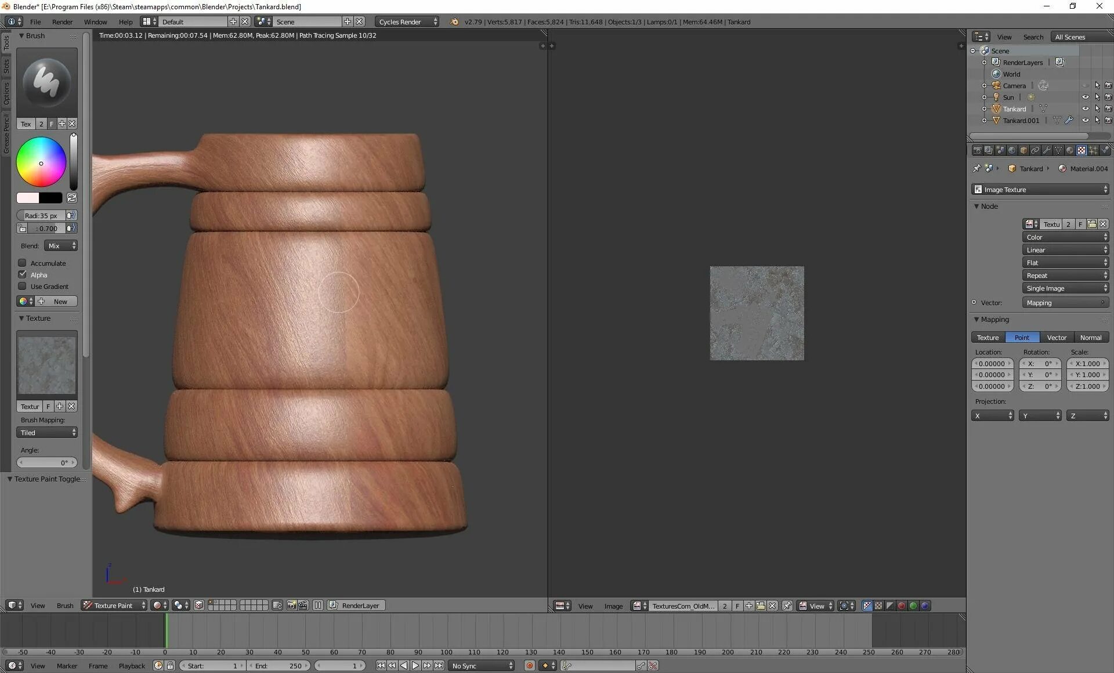
Task: Click the End frame field
Action: click(278, 665)
